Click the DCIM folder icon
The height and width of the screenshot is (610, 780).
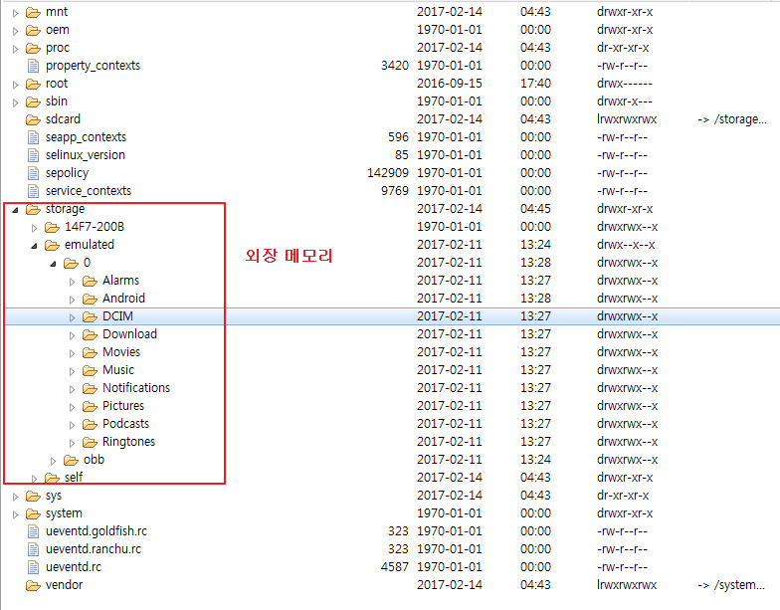coord(90,316)
